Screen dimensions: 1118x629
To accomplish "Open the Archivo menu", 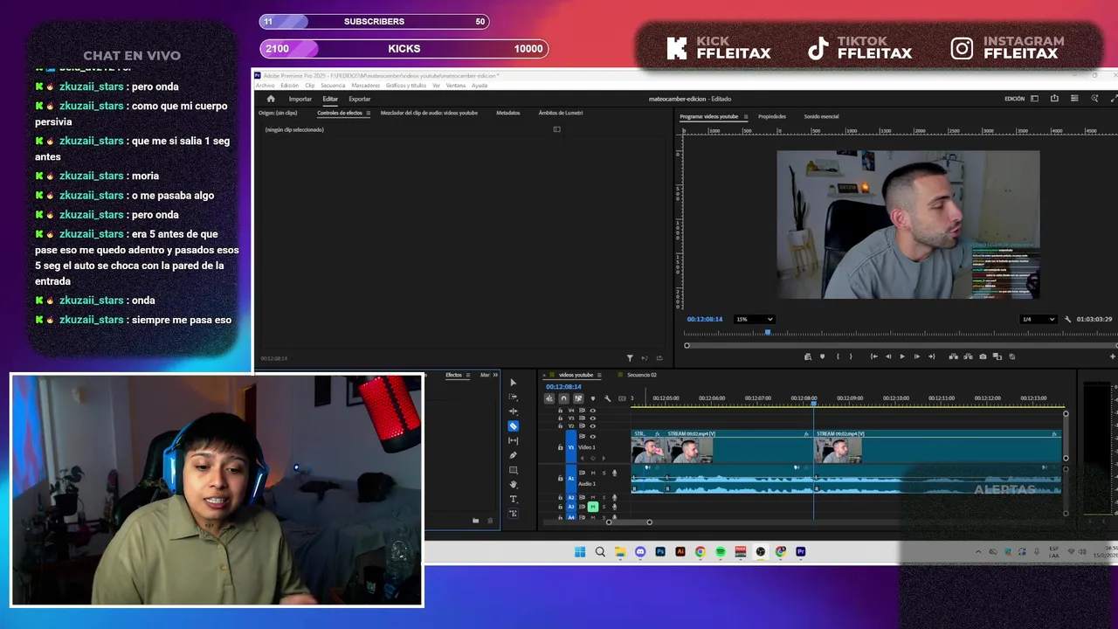I will coord(265,86).
